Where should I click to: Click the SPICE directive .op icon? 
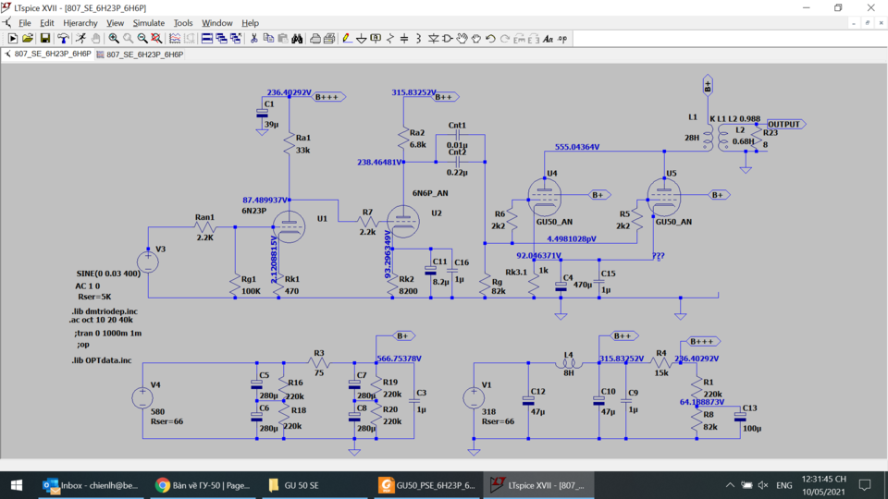(562, 39)
